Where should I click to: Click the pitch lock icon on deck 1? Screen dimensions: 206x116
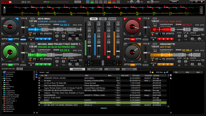tap(27, 18)
